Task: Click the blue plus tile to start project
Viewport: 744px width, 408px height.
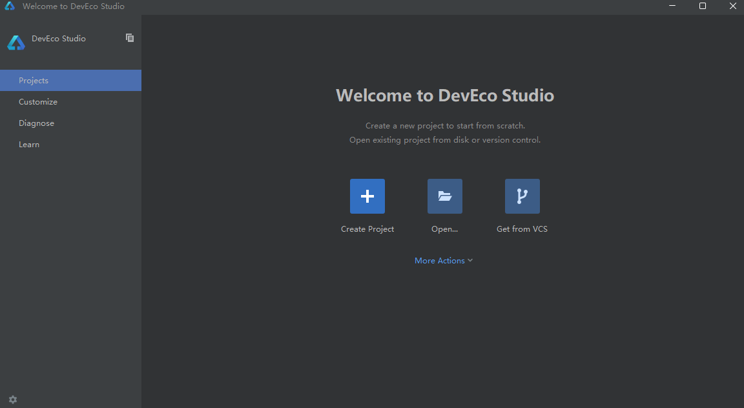Action: (x=367, y=196)
